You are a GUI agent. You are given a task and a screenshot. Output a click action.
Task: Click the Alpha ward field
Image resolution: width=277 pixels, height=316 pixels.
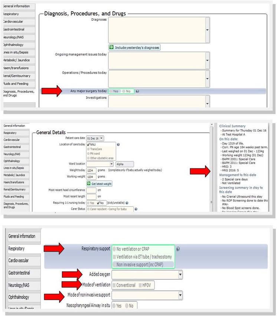coord(125,164)
